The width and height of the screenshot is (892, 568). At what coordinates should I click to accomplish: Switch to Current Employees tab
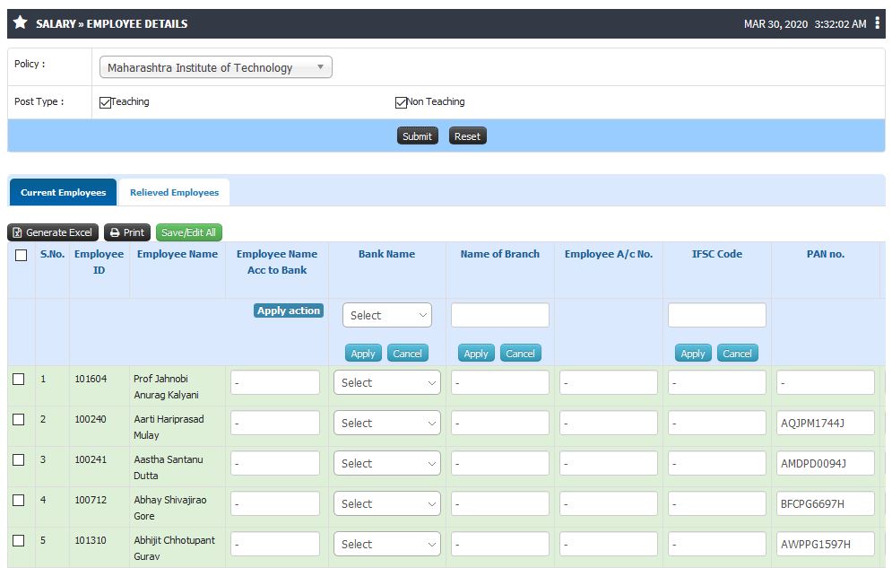pyautogui.click(x=63, y=192)
